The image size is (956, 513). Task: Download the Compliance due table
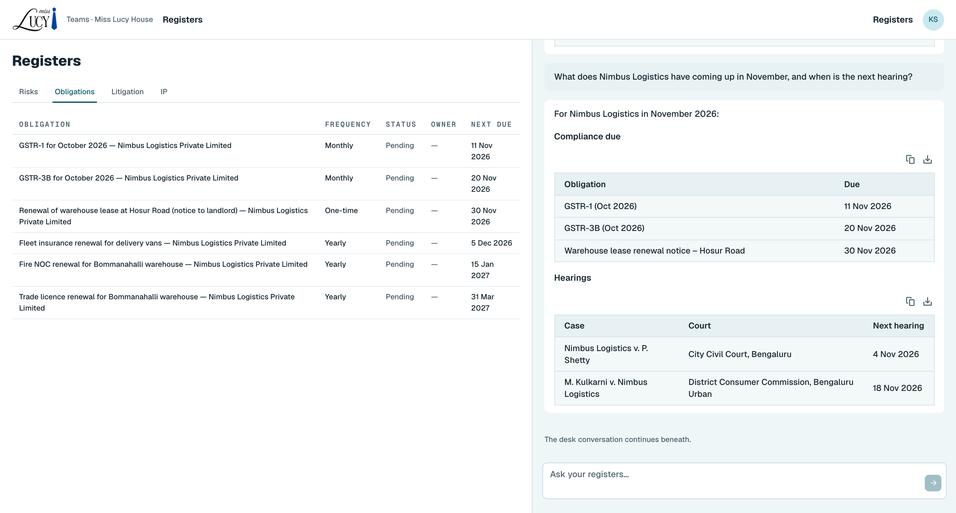(x=927, y=160)
